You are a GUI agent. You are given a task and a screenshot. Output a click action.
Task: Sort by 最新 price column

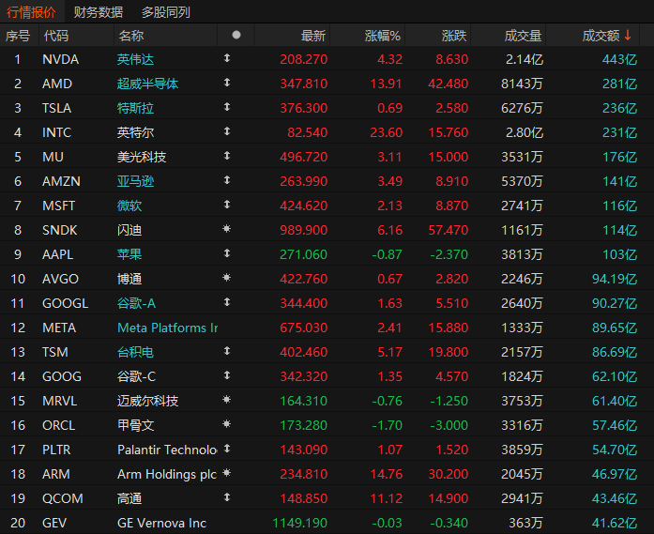point(313,36)
